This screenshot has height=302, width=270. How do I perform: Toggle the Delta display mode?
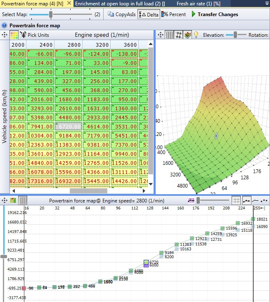(149, 14)
